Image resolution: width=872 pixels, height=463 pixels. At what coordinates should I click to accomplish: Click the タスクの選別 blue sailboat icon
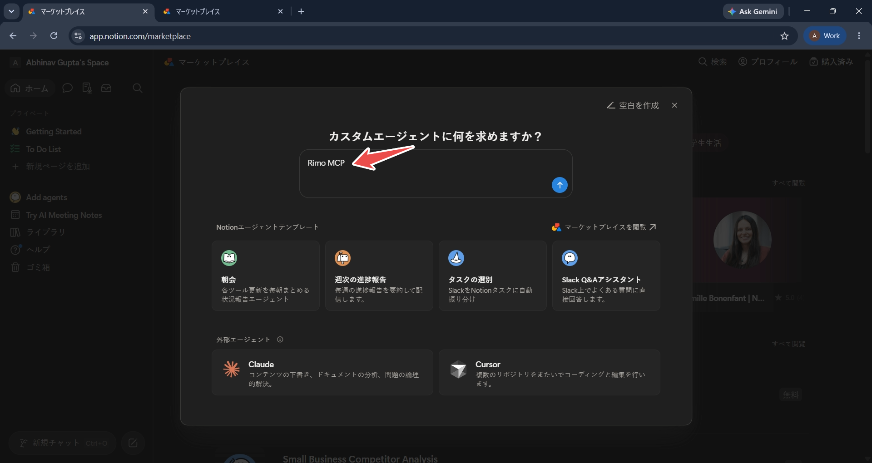click(x=456, y=258)
